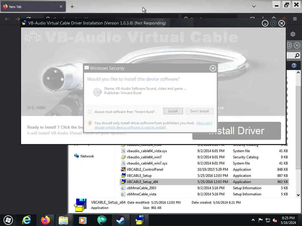
Task: Check Always trust software from Vincent Burel
Action: point(90,112)
